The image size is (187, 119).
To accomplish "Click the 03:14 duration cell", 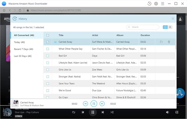I will coord(143,49).
